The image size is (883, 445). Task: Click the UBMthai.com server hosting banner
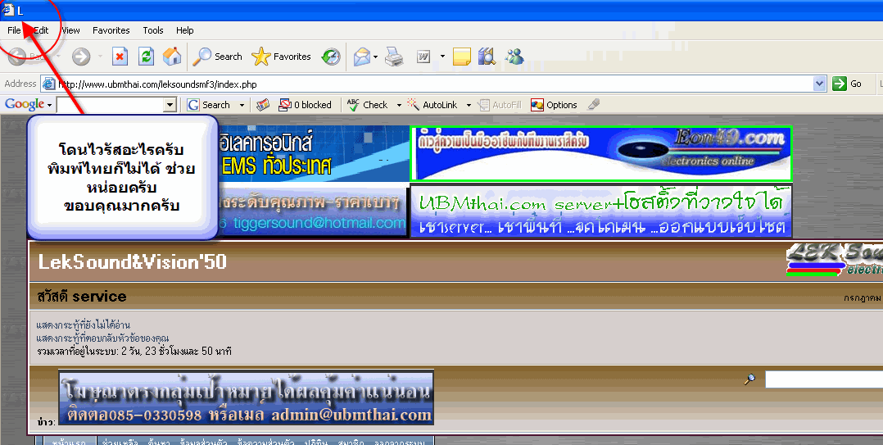(x=601, y=211)
